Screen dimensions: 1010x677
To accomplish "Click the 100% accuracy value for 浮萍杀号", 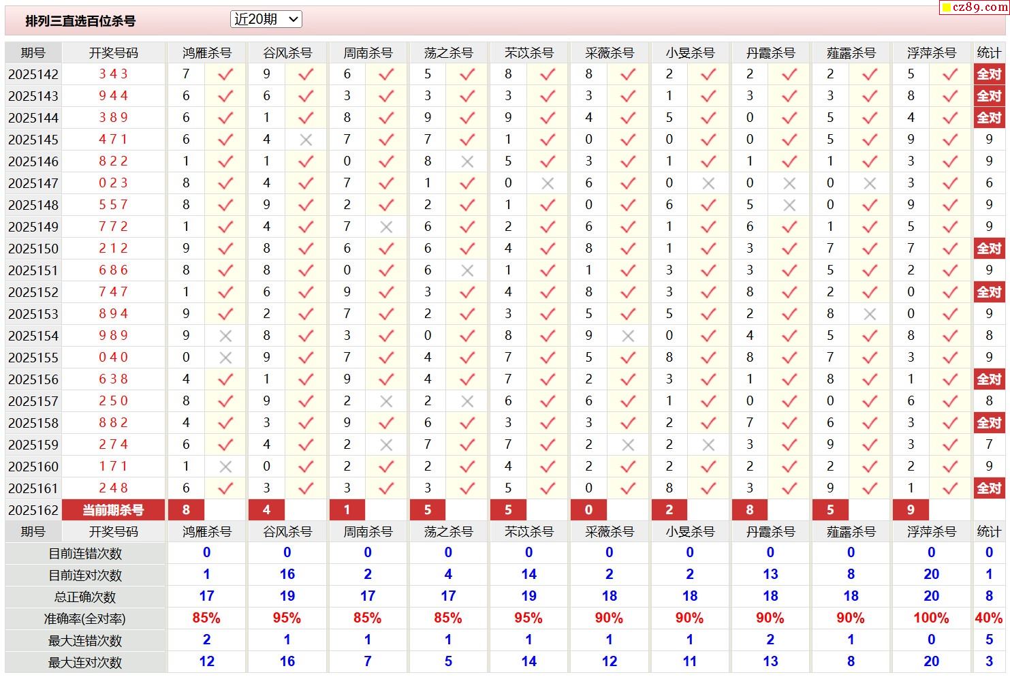I will pyautogui.click(x=931, y=618).
